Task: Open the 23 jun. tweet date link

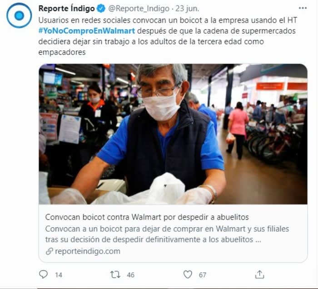Action: point(187,9)
